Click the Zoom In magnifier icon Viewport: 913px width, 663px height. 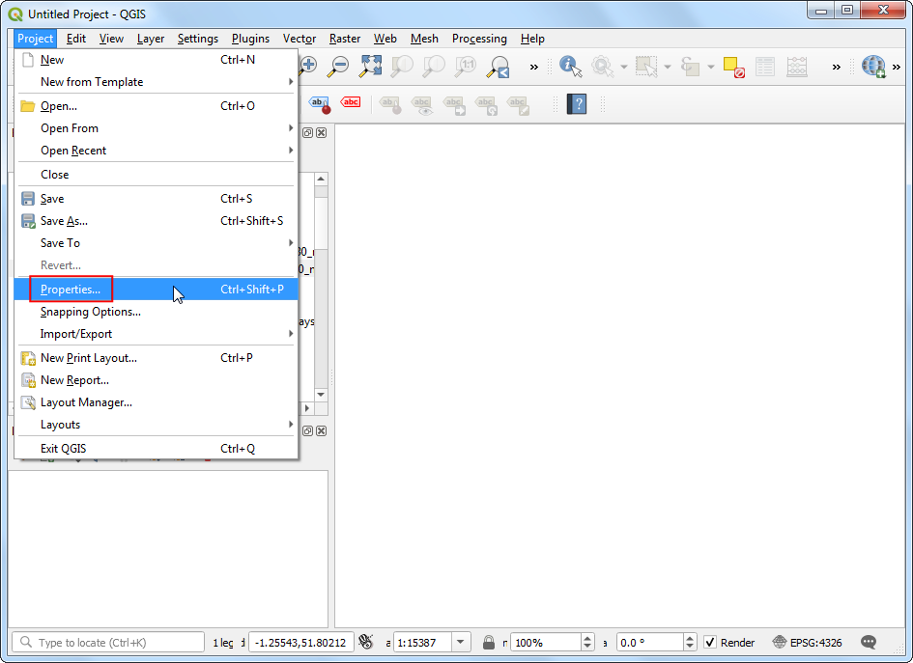(308, 67)
